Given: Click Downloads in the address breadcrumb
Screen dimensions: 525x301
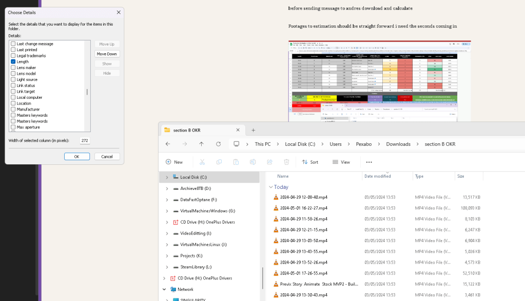Looking at the screenshot, I should 398,144.
